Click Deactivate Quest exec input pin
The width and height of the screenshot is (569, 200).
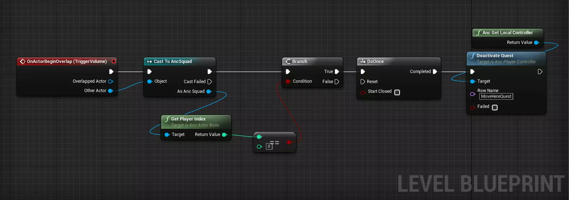(472, 72)
